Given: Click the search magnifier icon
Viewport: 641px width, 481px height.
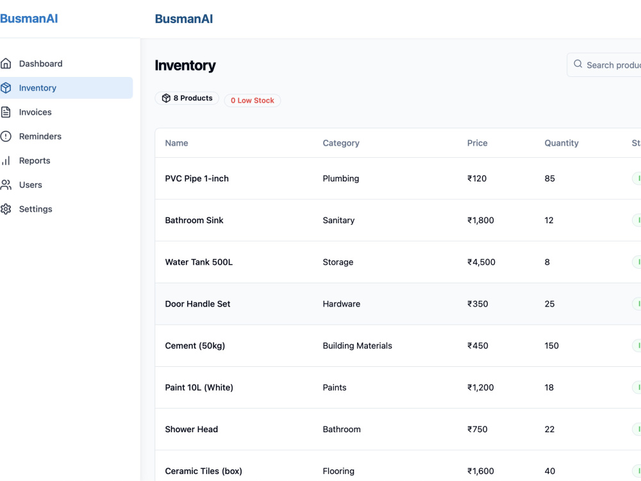Looking at the screenshot, I should (578, 64).
